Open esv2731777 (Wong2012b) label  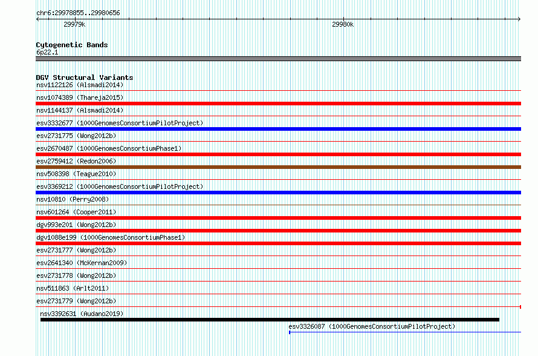[76, 250]
